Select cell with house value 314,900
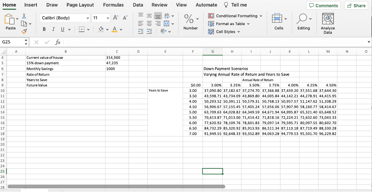 click(x=117, y=58)
